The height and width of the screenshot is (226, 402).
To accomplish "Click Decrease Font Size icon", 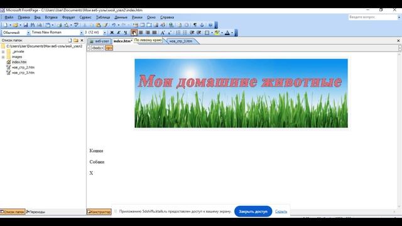I will click(x=170, y=33).
